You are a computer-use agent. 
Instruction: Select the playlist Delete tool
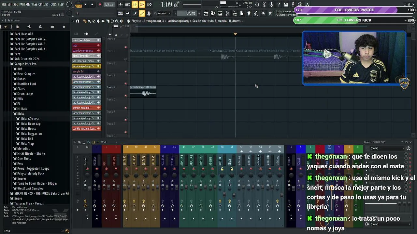pyautogui.click(x=94, y=21)
